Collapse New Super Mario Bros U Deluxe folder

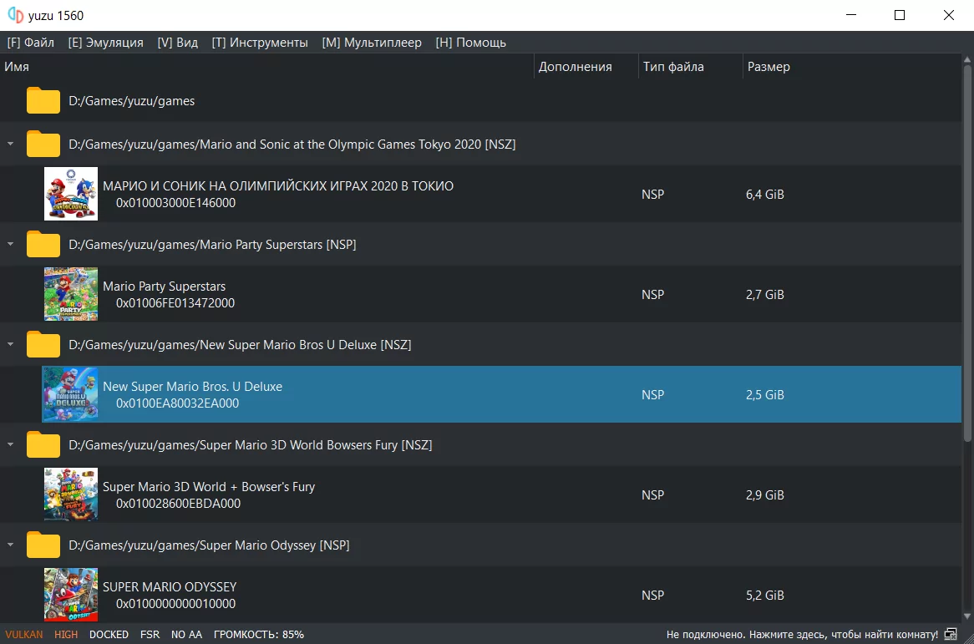coord(11,345)
